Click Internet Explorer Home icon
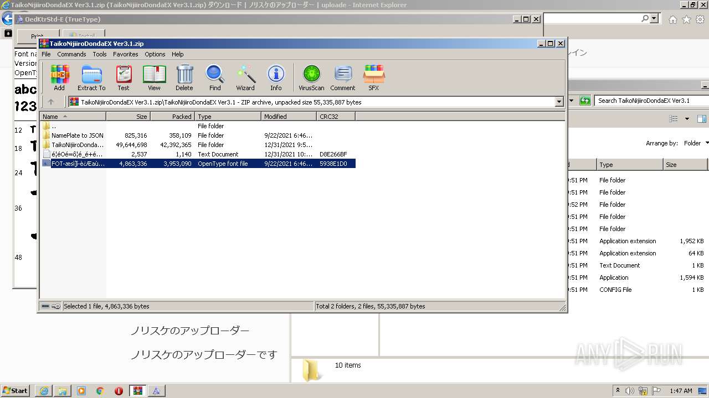The width and height of the screenshot is (709, 398). (x=672, y=19)
